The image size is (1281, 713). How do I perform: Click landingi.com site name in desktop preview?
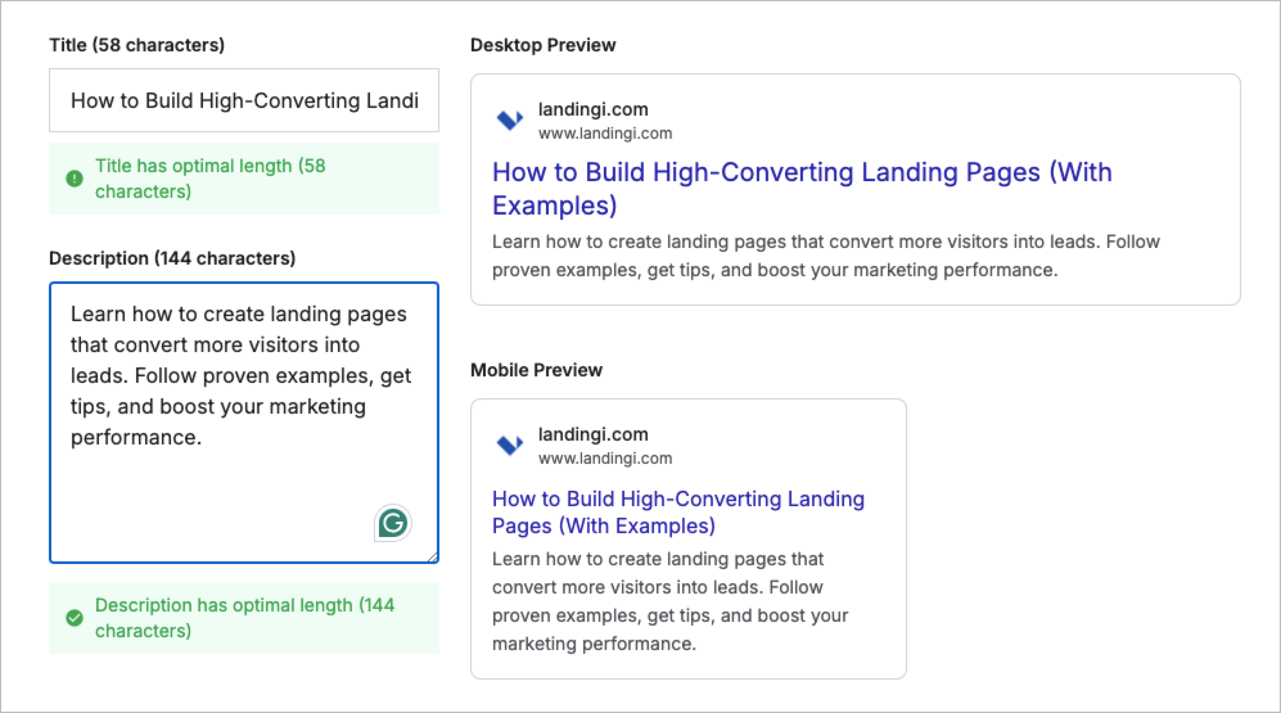coord(593,110)
